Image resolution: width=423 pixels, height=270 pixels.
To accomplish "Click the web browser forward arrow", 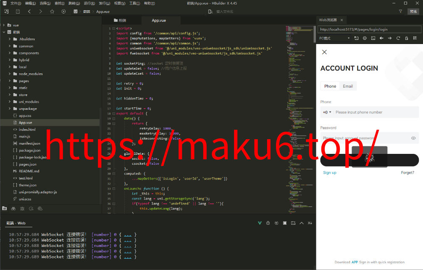I will click(x=390, y=38).
